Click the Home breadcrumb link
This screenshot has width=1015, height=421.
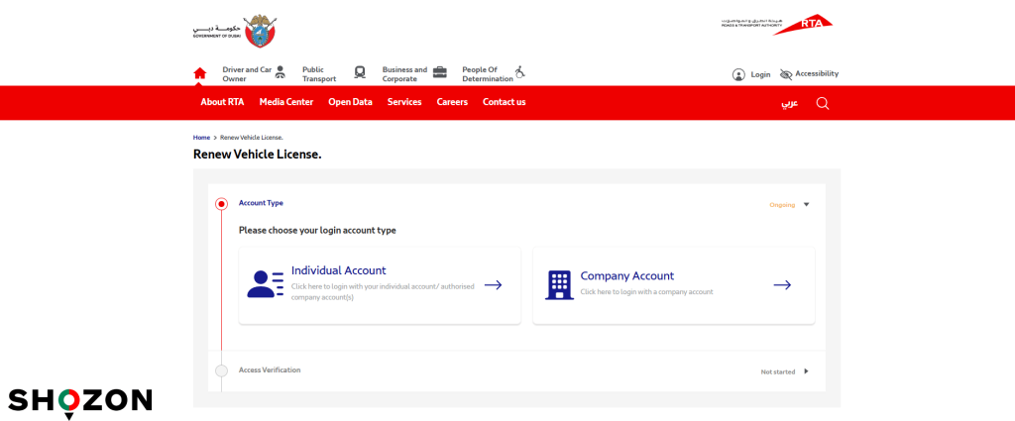tap(201, 137)
